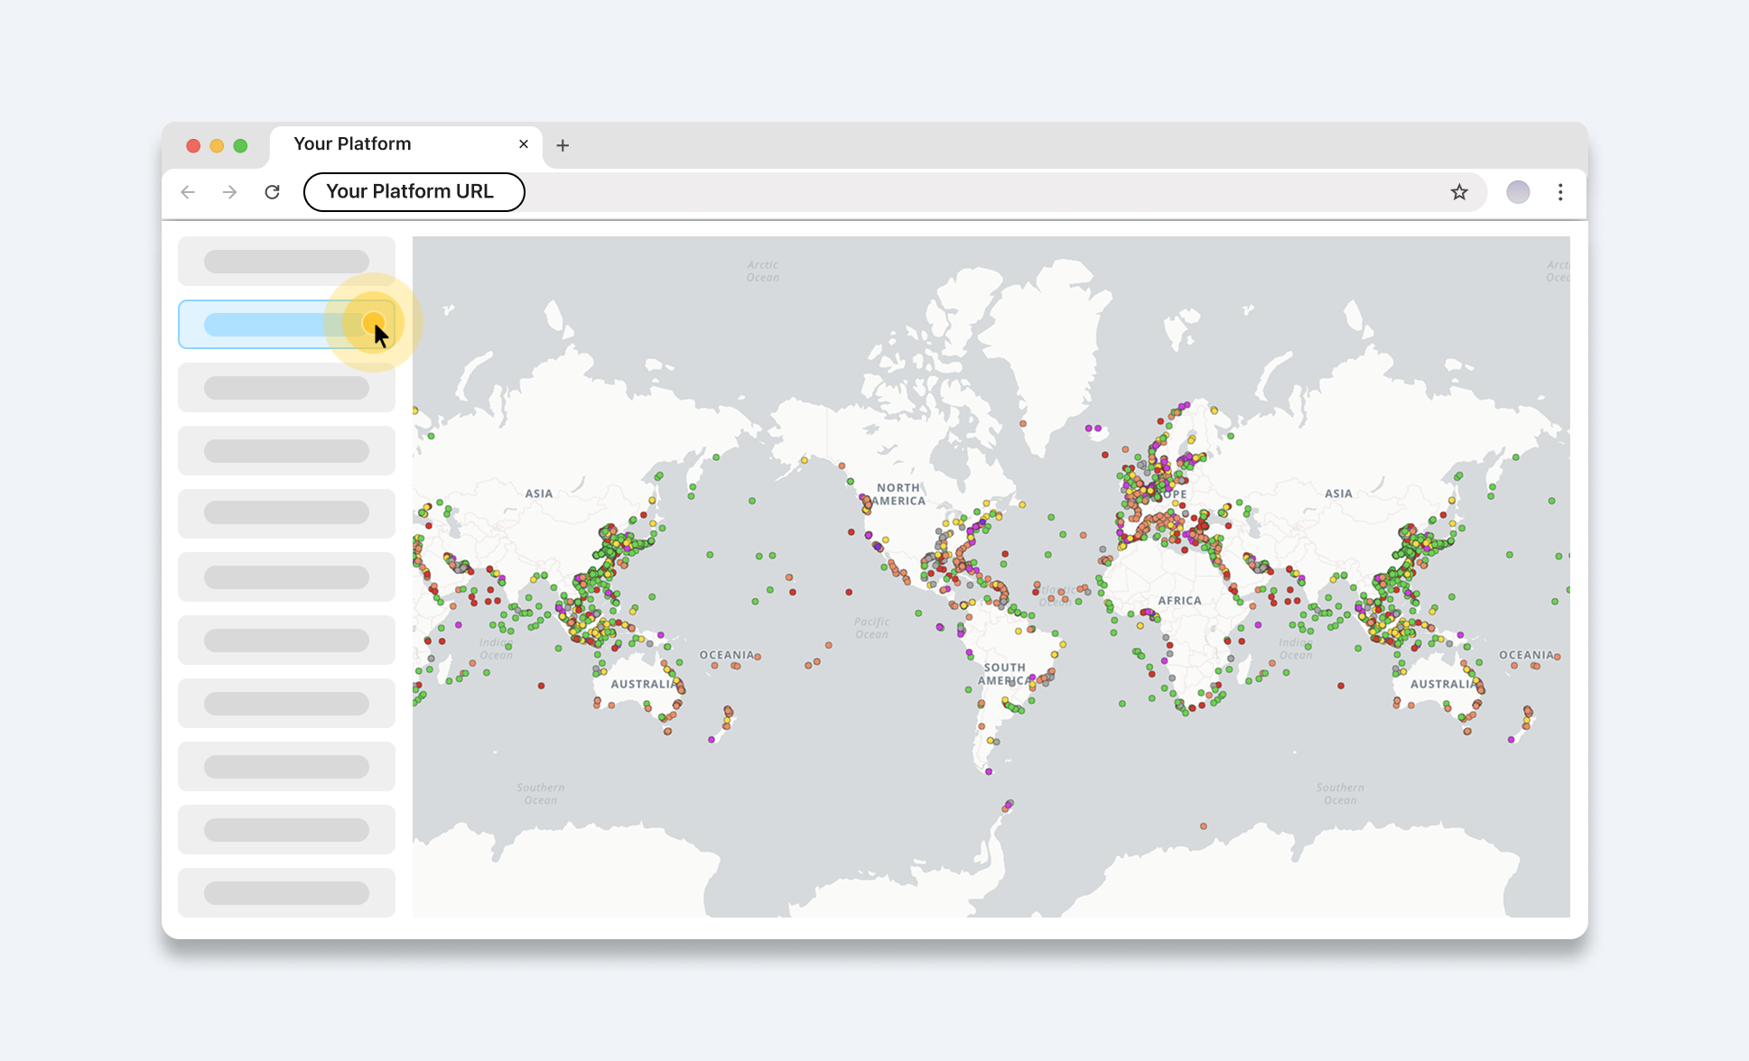Screen dimensions: 1749x1061
Task: Click the third sidebar placeholder item
Action: [x=286, y=388]
